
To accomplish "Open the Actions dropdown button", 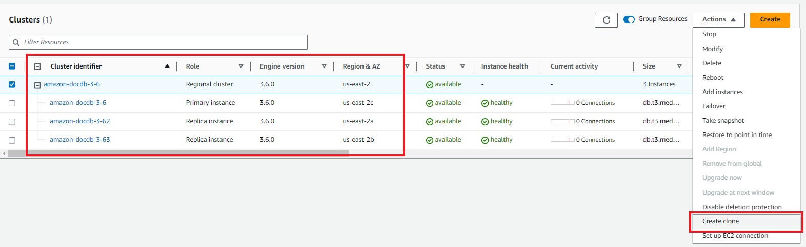I will pos(718,20).
